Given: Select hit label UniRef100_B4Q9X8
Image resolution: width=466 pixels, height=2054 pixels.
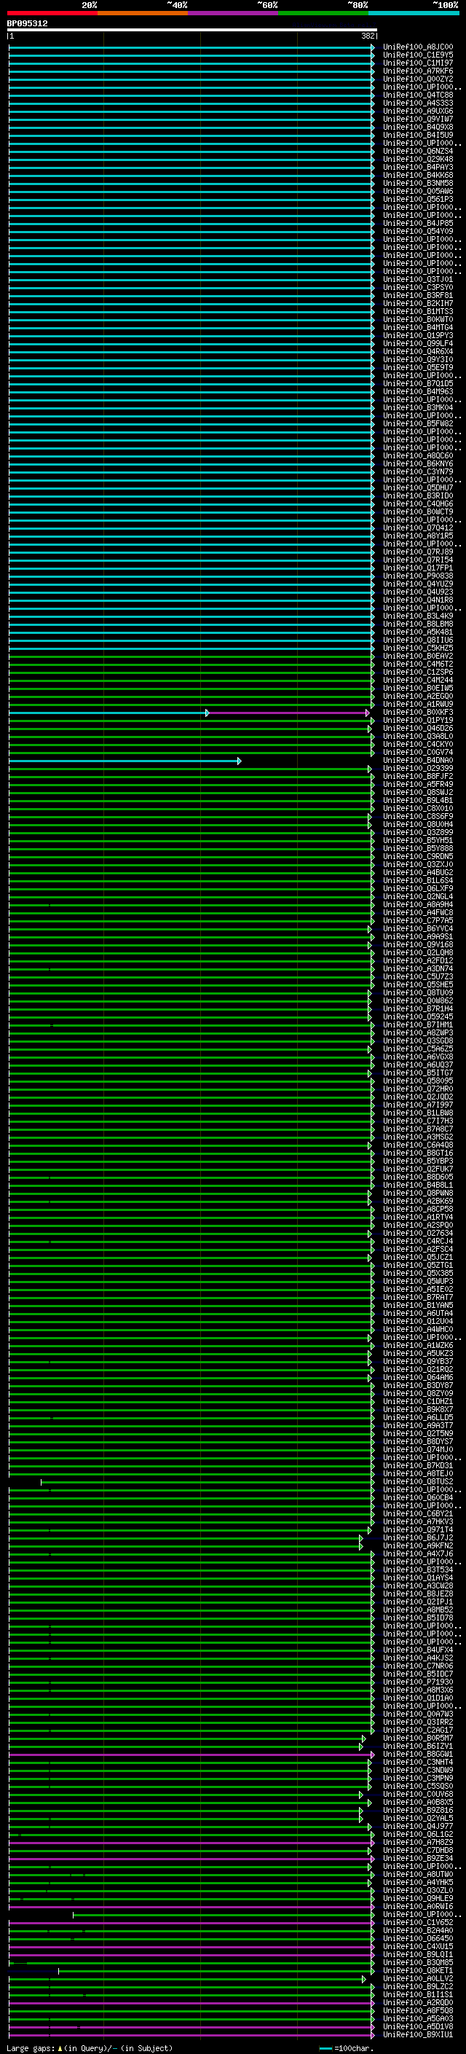Looking at the screenshot, I should click(417, 127).
